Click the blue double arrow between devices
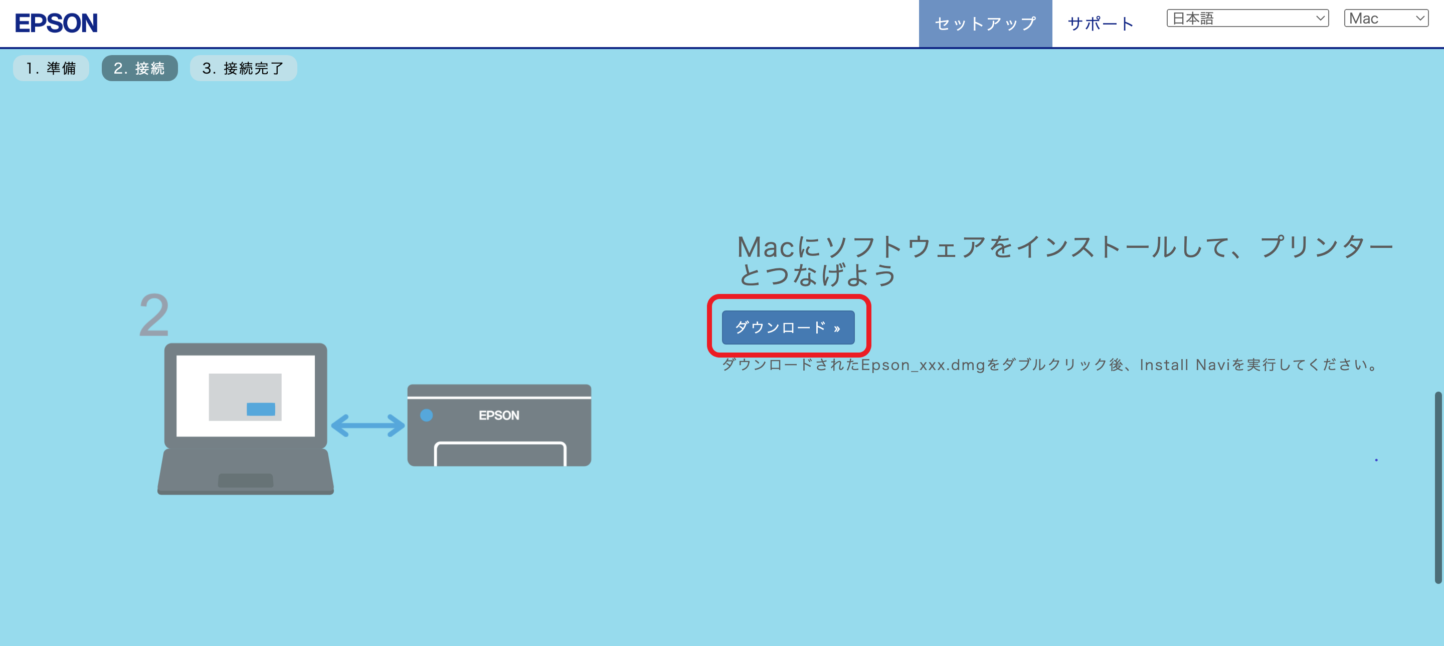 pos(368,426)
